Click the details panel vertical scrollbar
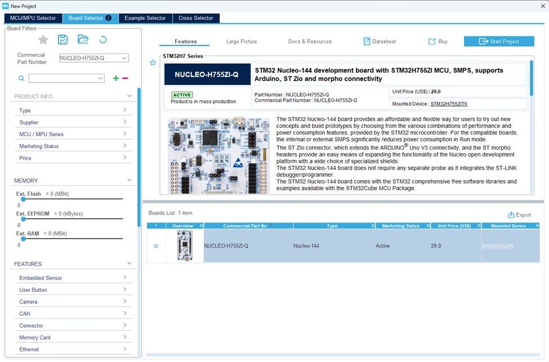Image resolution: width=549 pixels, height=362 pixels. pyautogui.click(x=531, y=78)
